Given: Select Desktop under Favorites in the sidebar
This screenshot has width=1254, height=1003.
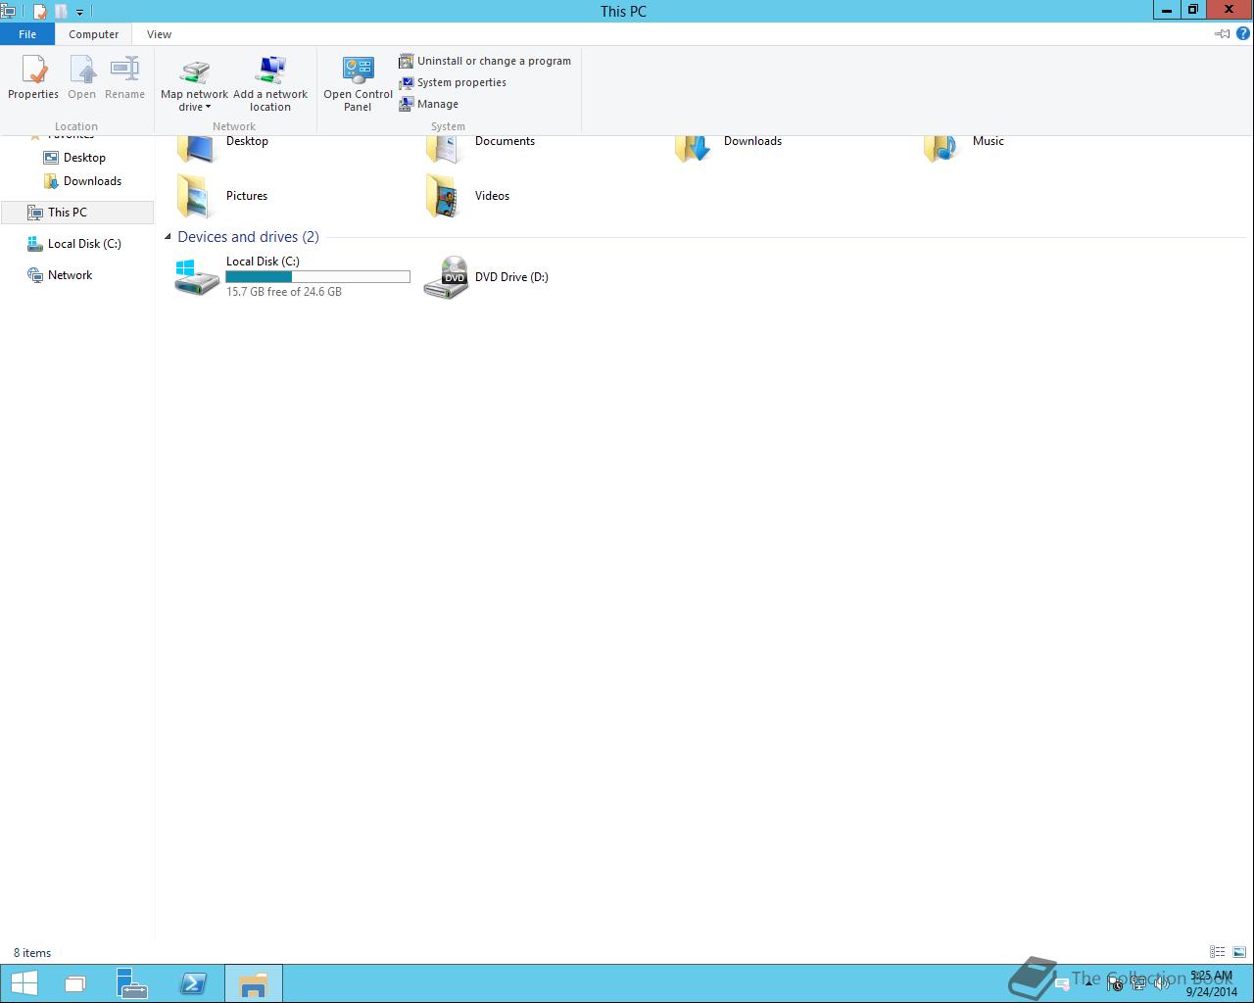Looking at the screenshot, I should (74, 158).
